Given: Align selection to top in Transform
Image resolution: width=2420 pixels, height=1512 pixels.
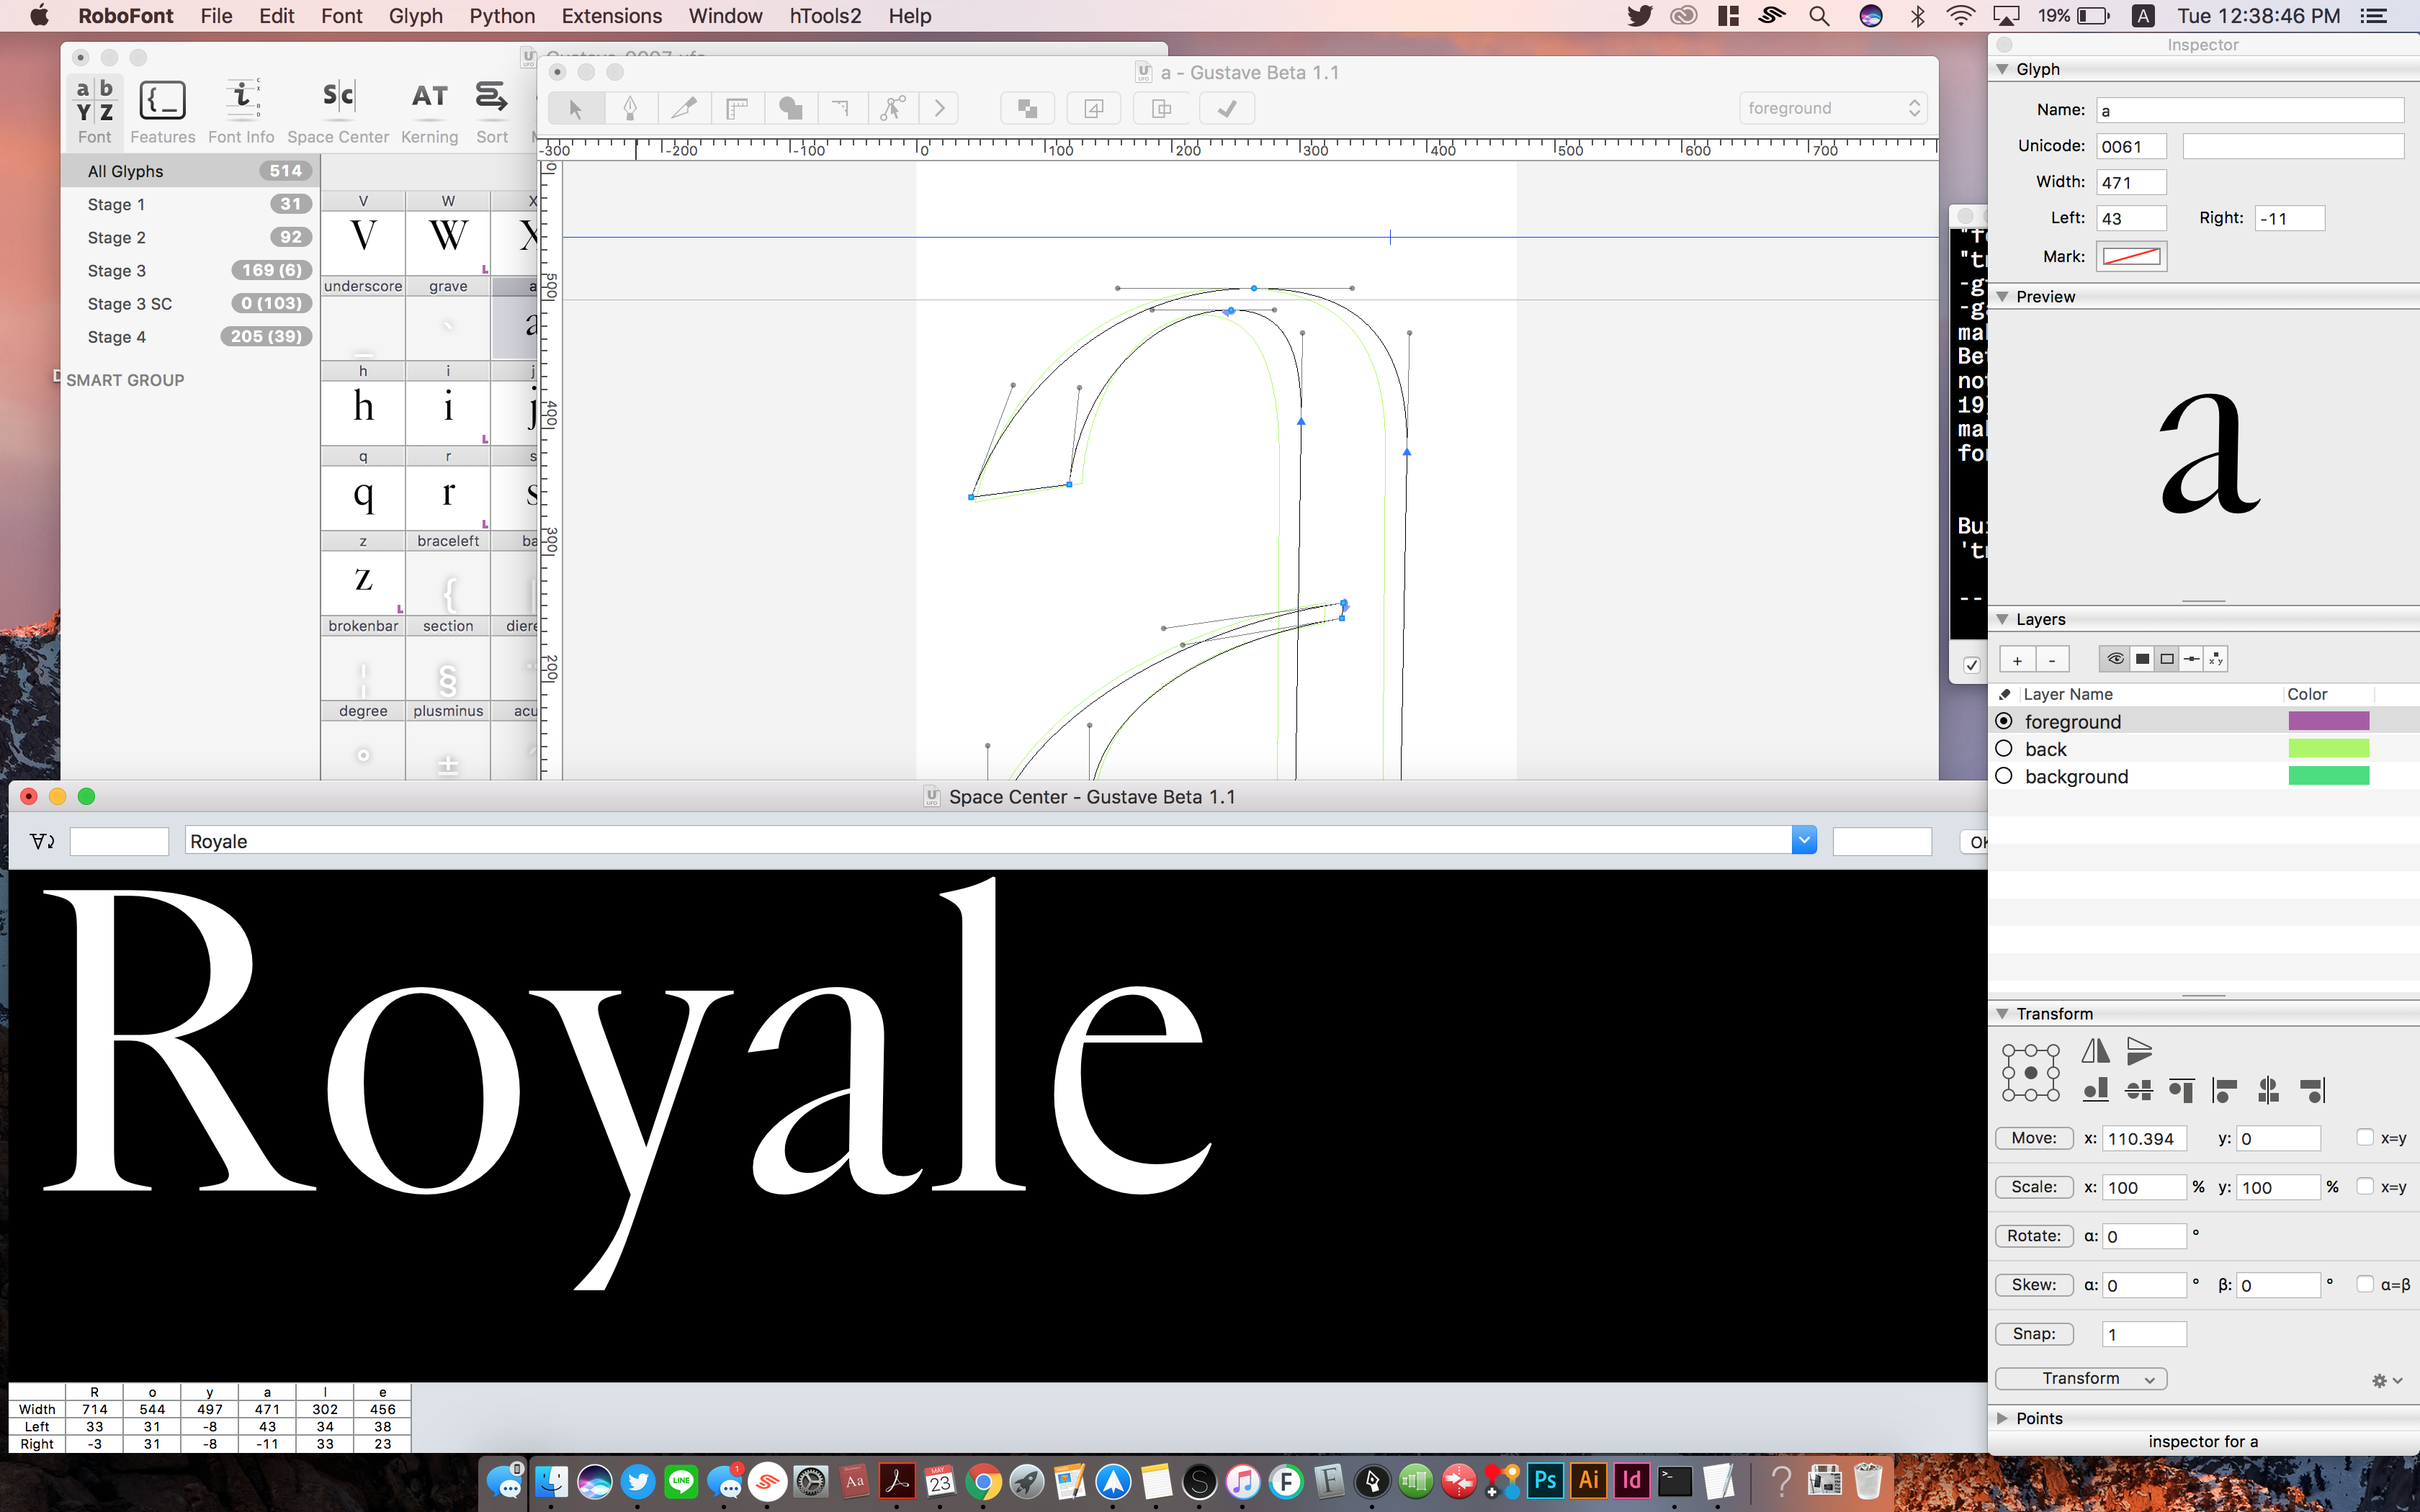Looking at the screenshot, I should (x=2182, y=1090).
